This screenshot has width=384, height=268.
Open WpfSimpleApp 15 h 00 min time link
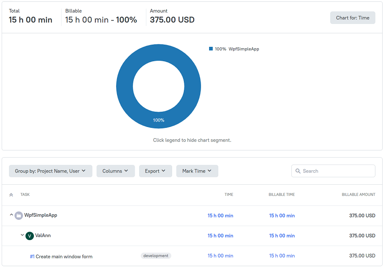click(220, 215)
